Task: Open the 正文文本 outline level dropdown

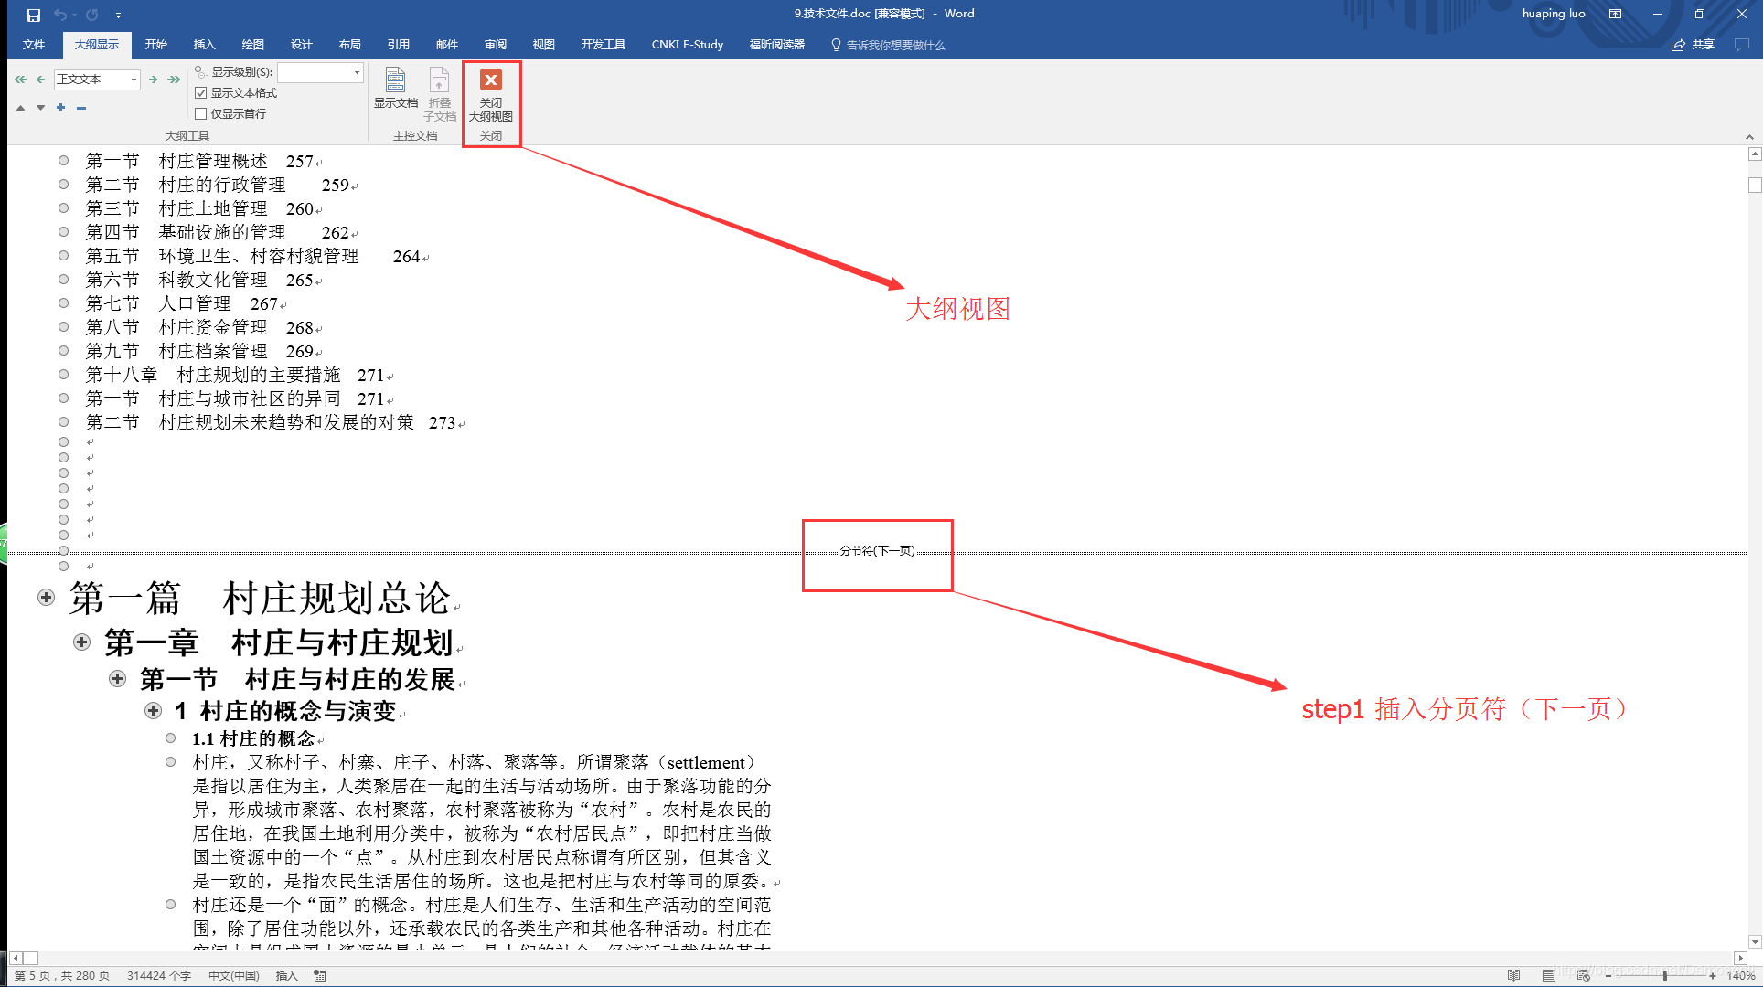Action: [134, 80]
